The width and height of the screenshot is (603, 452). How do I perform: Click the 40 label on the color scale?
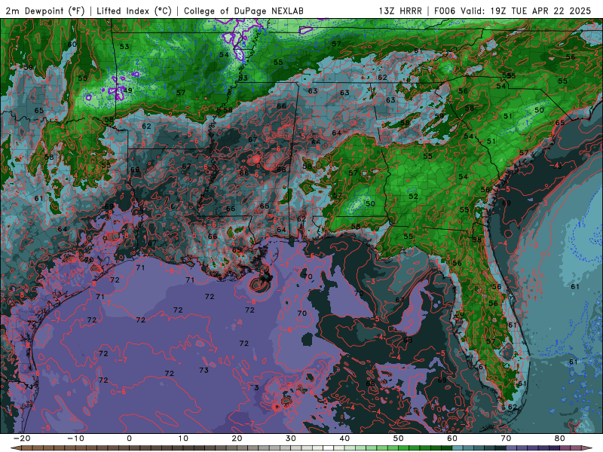point(344,438)
